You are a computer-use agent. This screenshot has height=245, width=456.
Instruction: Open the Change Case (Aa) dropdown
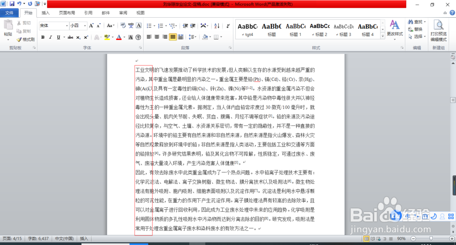point(110,25)
